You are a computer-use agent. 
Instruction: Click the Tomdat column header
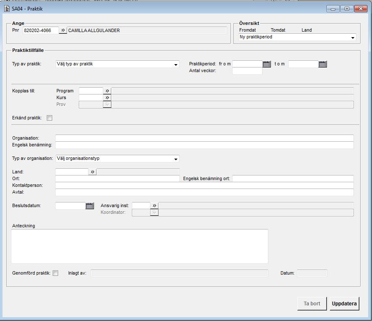click(278, 30)
